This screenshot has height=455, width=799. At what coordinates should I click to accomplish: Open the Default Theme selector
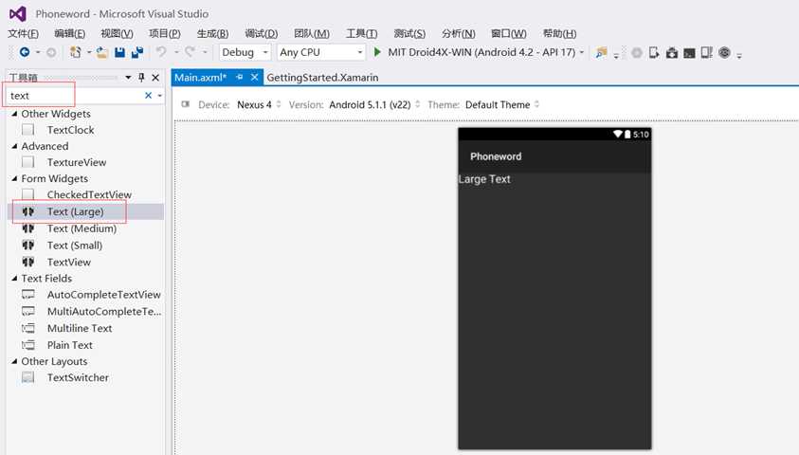tap(502, 104)
